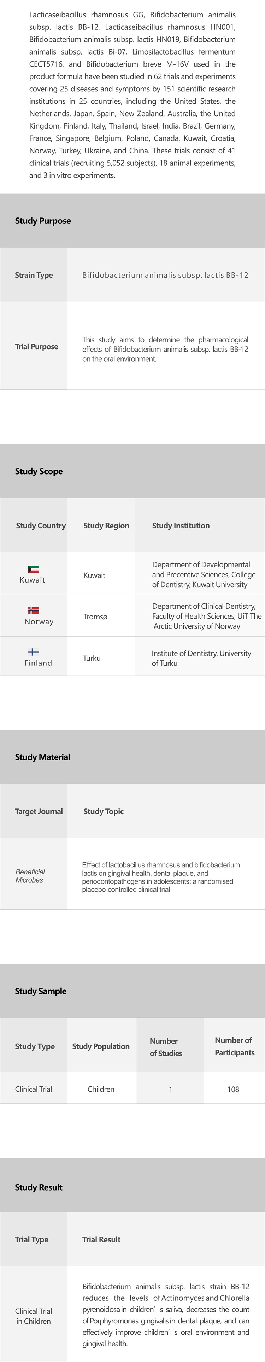Click the Clinical Trial in Children label
The width and height of the screenshot is (265, 1362).
coord(34,1316)
